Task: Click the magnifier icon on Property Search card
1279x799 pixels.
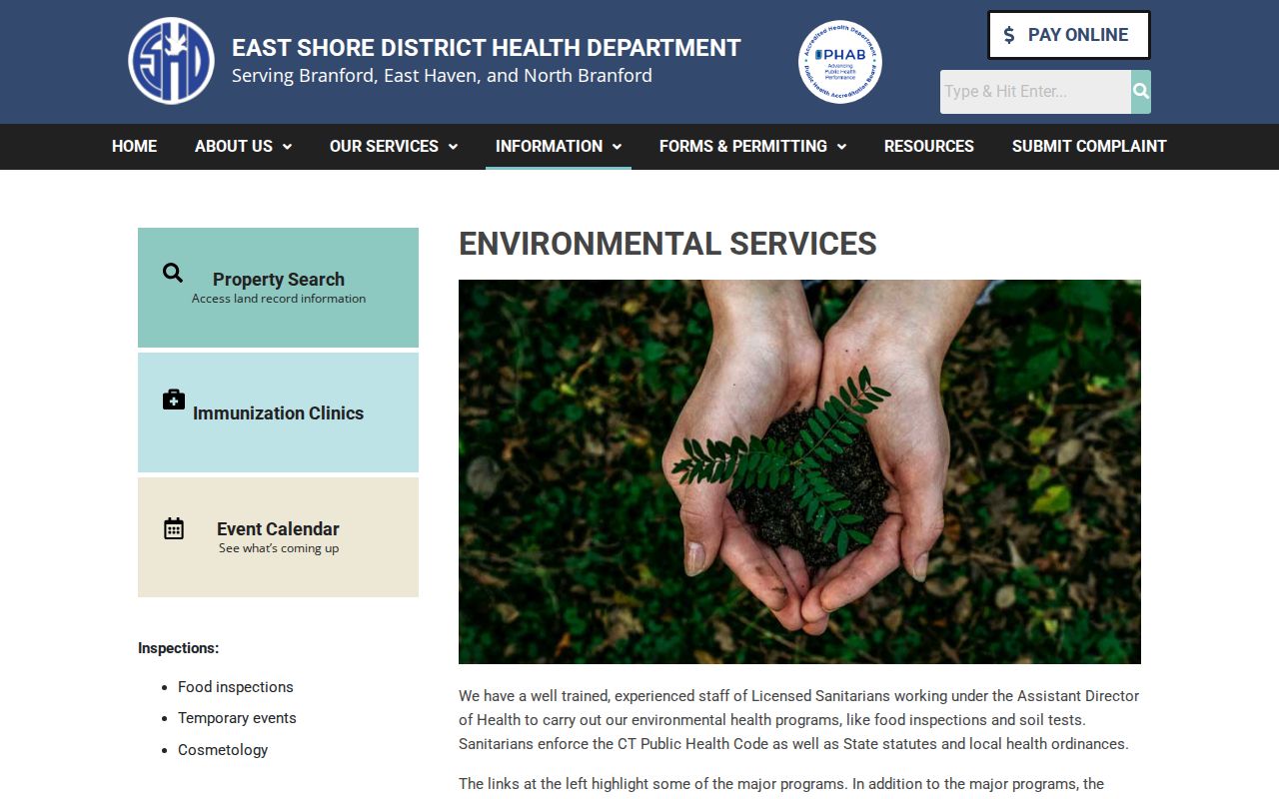Action: [x=173, y=273]
